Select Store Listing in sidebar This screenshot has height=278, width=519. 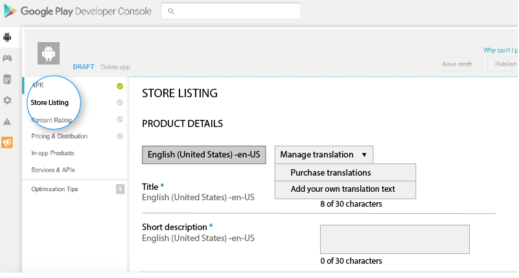point(50,102)
